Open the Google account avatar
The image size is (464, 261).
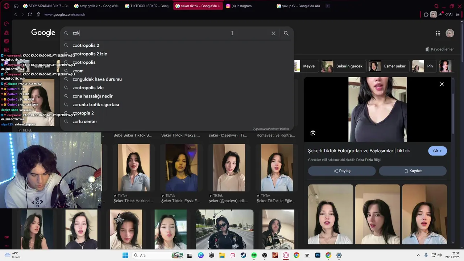click(449, 33)
